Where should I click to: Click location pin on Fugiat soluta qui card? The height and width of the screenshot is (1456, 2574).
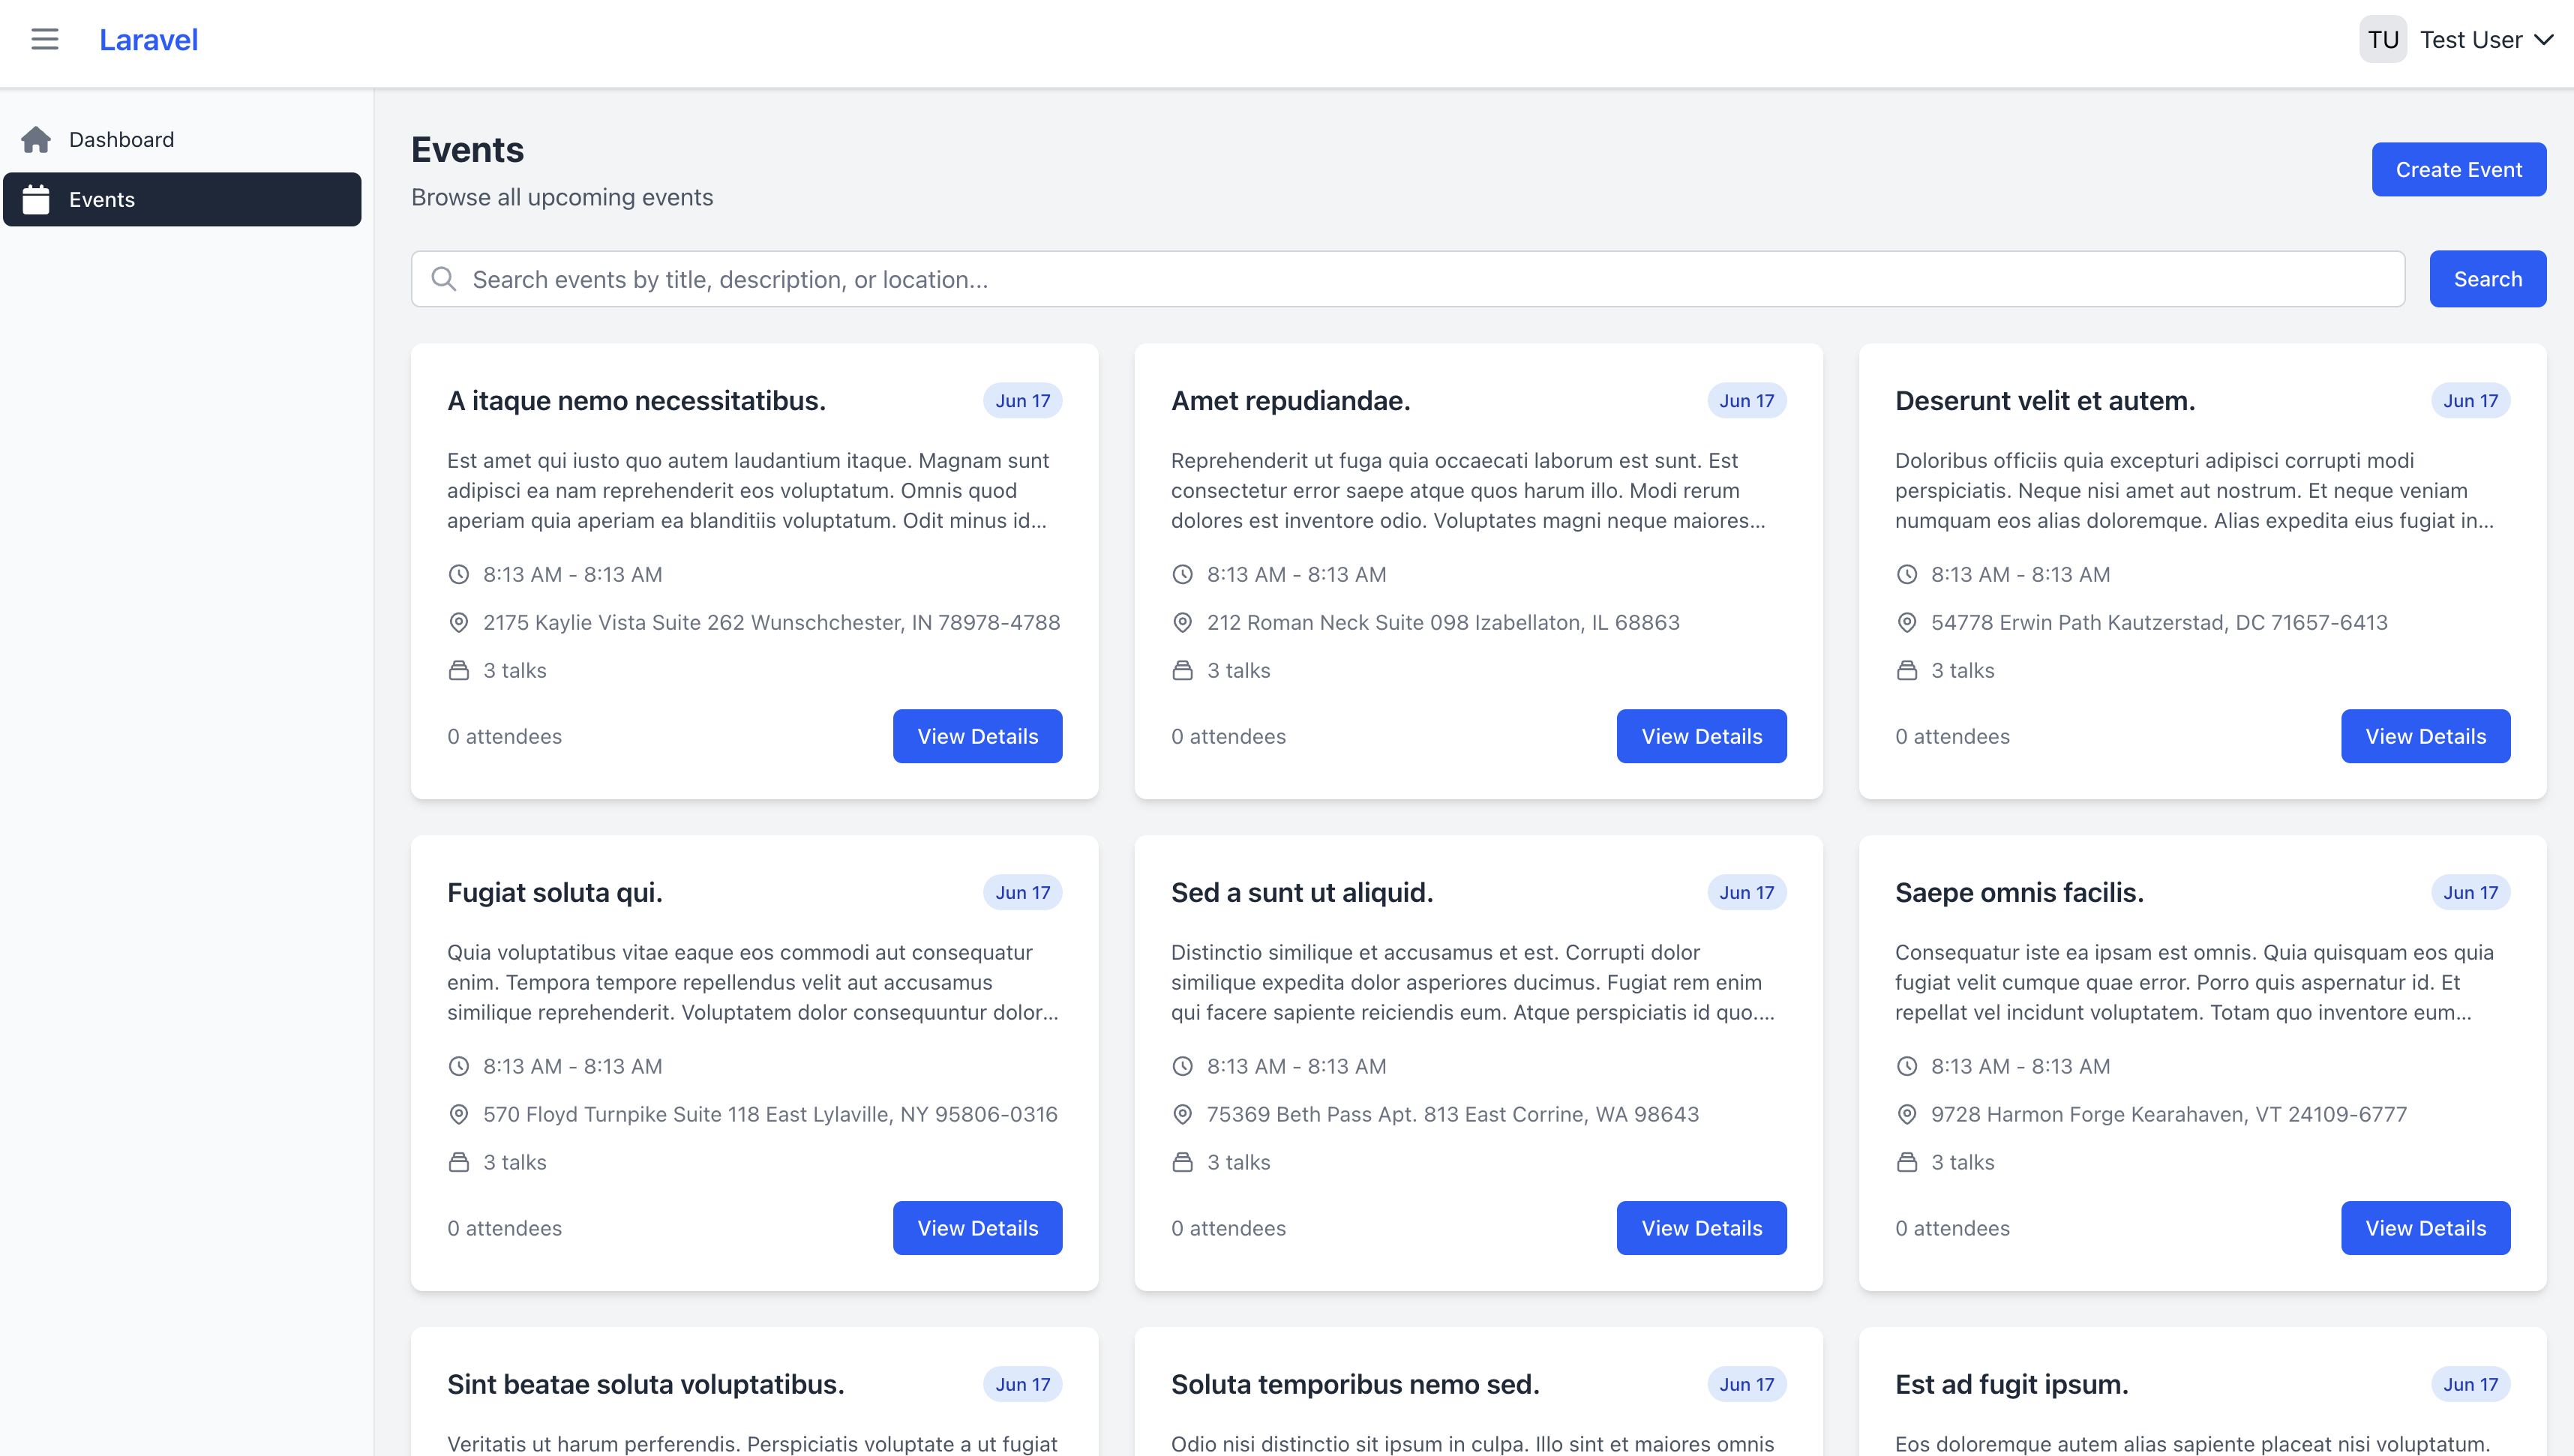pyautogui.click(x=459, y=1114)
